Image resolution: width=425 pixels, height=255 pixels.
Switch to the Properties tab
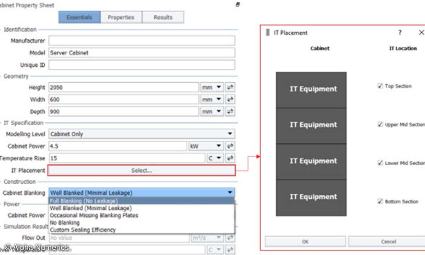(121, 17)
